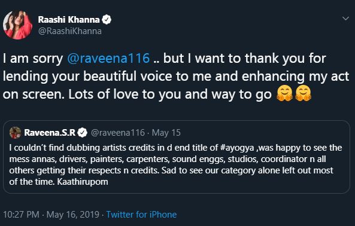The image size is (355, 226).
Task: Click the first hugging face emoji
Action: tap(284, 94)
